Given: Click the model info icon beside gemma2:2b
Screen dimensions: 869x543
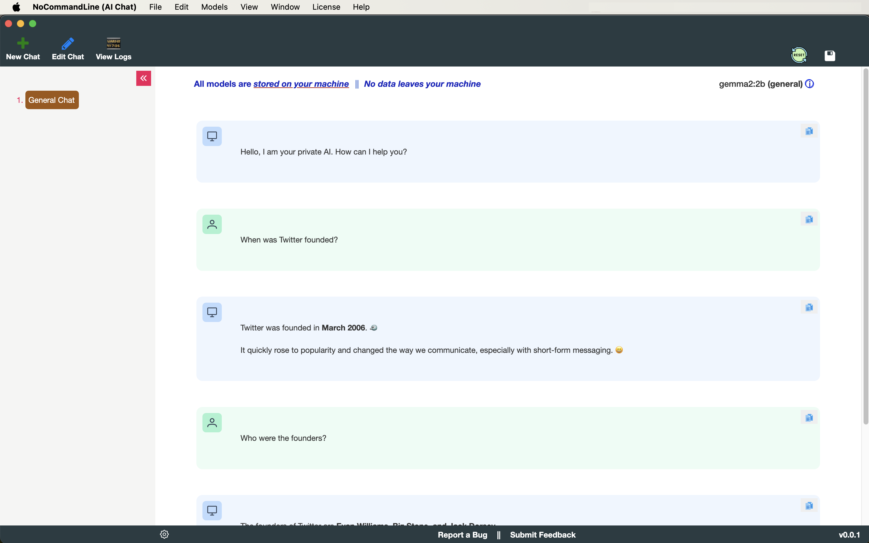Looking at the screenshot, I should pyautogui.click(x=809, y=84).
